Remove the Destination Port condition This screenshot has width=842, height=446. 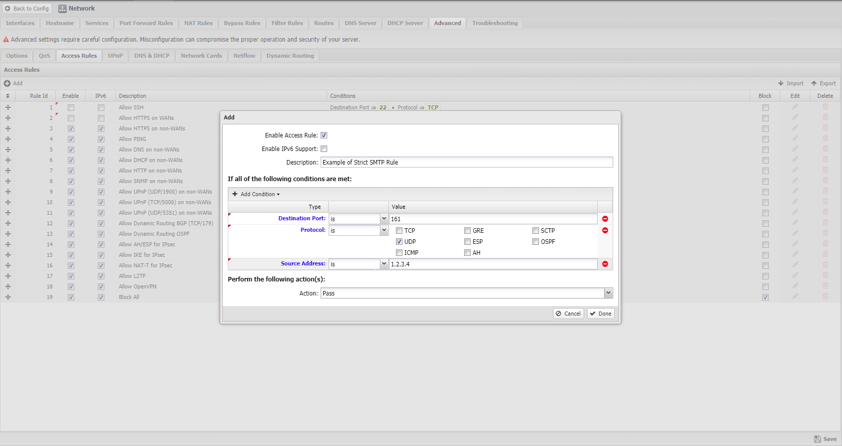[605, 219]
